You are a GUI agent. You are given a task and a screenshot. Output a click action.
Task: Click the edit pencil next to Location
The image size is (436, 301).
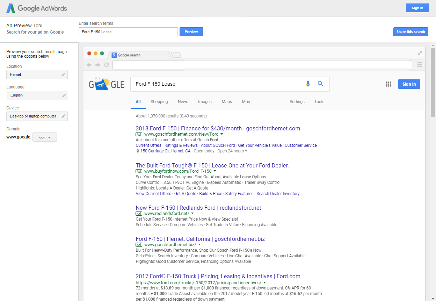coord(64,74)
